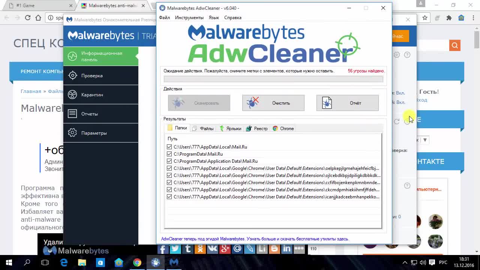Reload the page in Chrome
The width and height of the screenshot is (480, 270).
pos(28,18)
